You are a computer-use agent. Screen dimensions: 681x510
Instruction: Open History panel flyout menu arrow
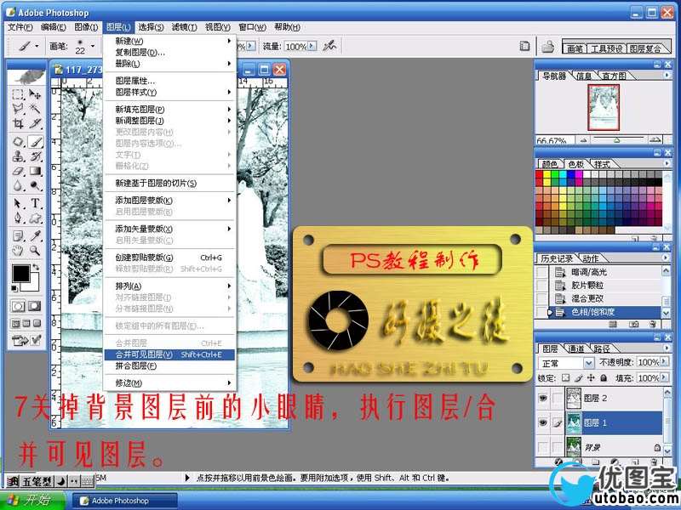[x=667, y=258]
